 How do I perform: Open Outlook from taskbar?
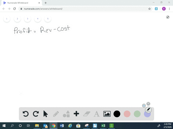(45, 126)
